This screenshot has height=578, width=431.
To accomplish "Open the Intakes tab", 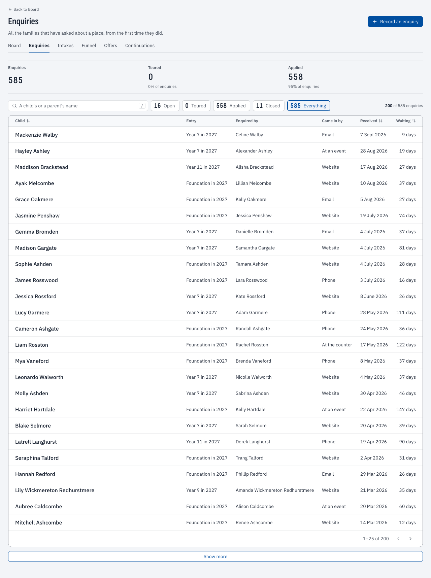I will [65, 45].
